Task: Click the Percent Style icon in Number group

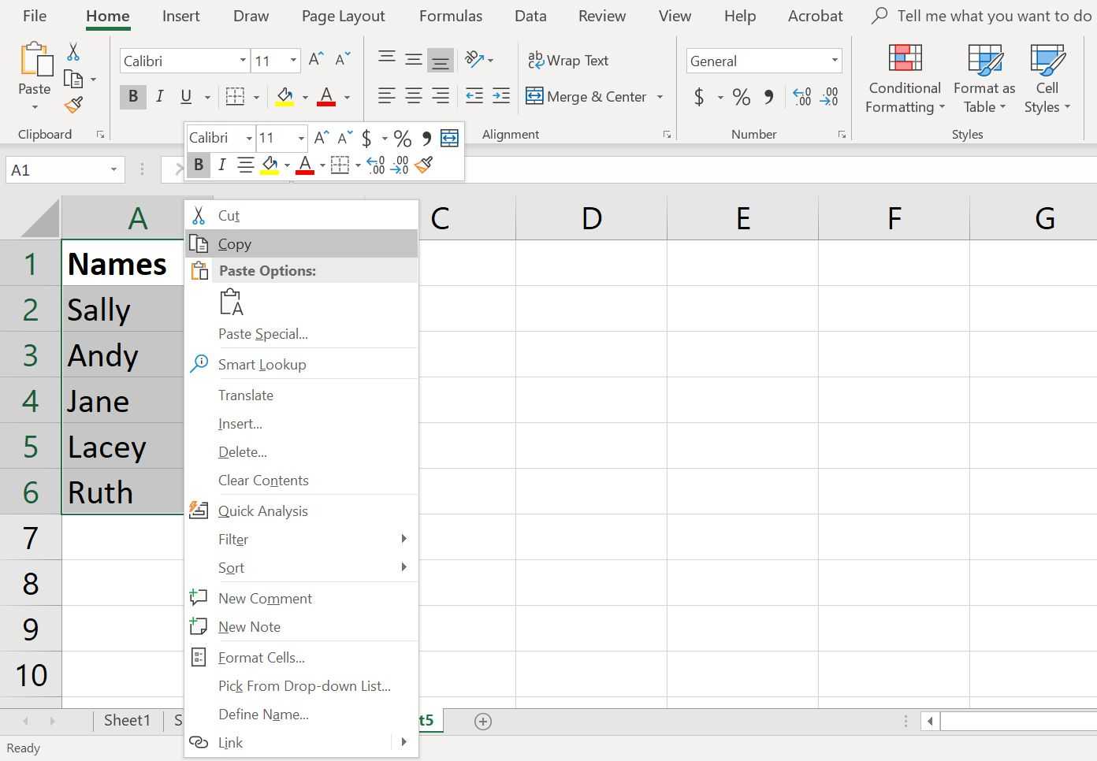Action: point(741,97)
